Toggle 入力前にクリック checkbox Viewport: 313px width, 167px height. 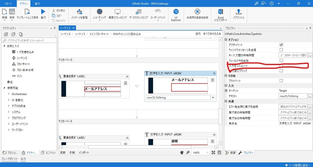click(x=281, y=71)
